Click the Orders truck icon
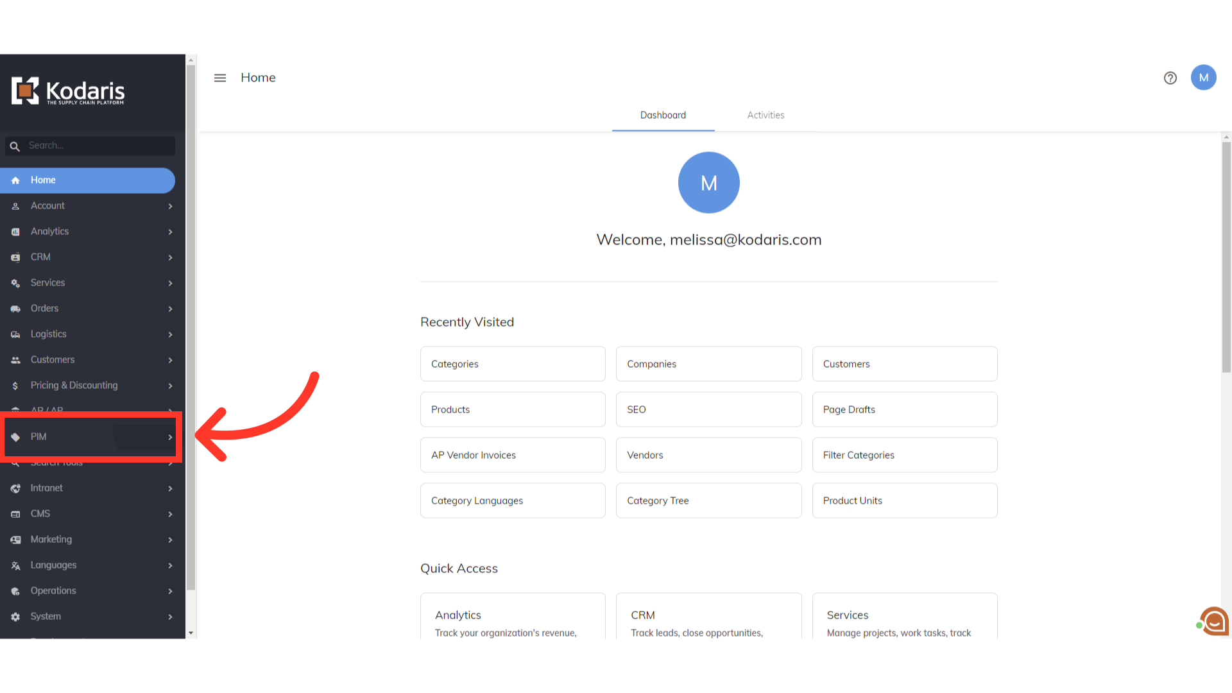This screenshot has height=693, width=1232. click(x=15, y=309)
